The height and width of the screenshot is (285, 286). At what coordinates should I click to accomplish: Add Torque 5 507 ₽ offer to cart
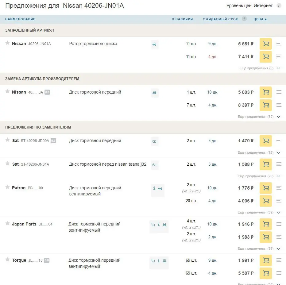[265, 273]
